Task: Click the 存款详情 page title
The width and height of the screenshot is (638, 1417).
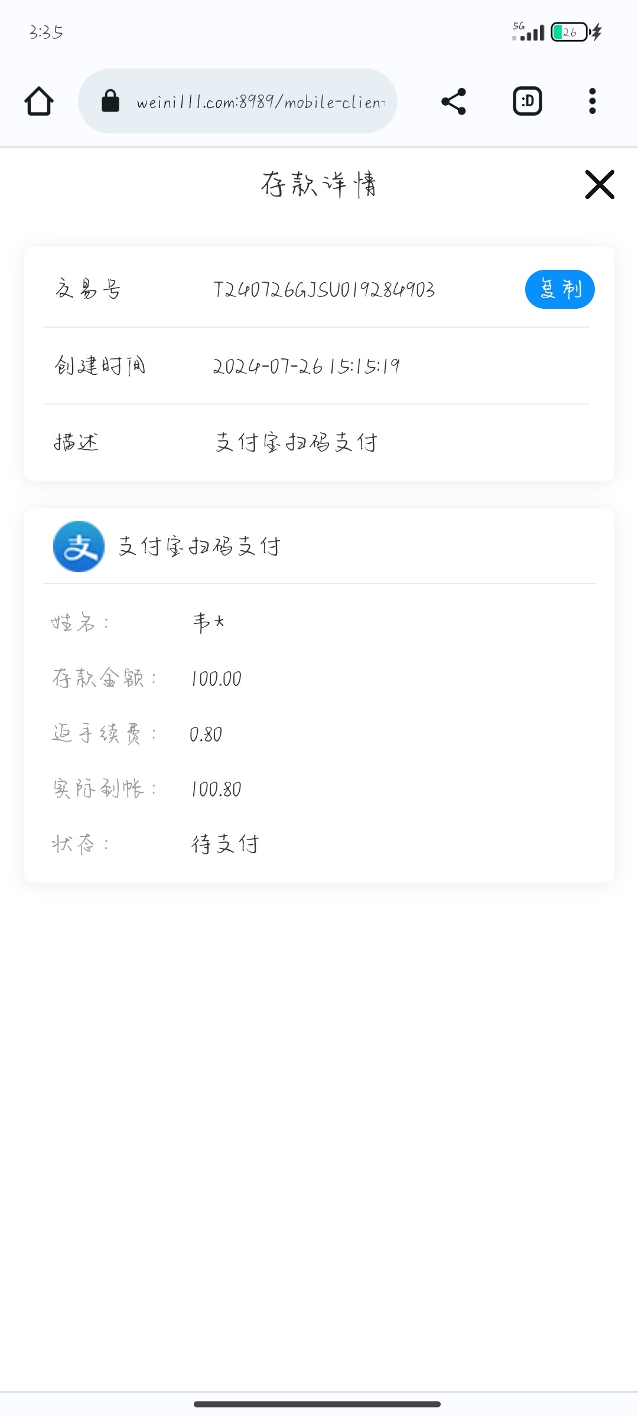Action: pyautogui.click(x=319, y=184)
